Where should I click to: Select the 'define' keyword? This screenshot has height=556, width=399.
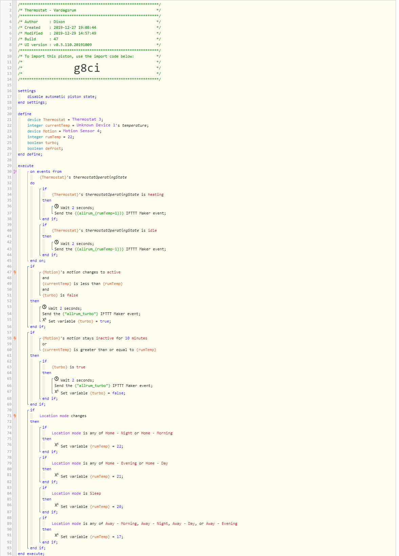click(x=25, y=114)
